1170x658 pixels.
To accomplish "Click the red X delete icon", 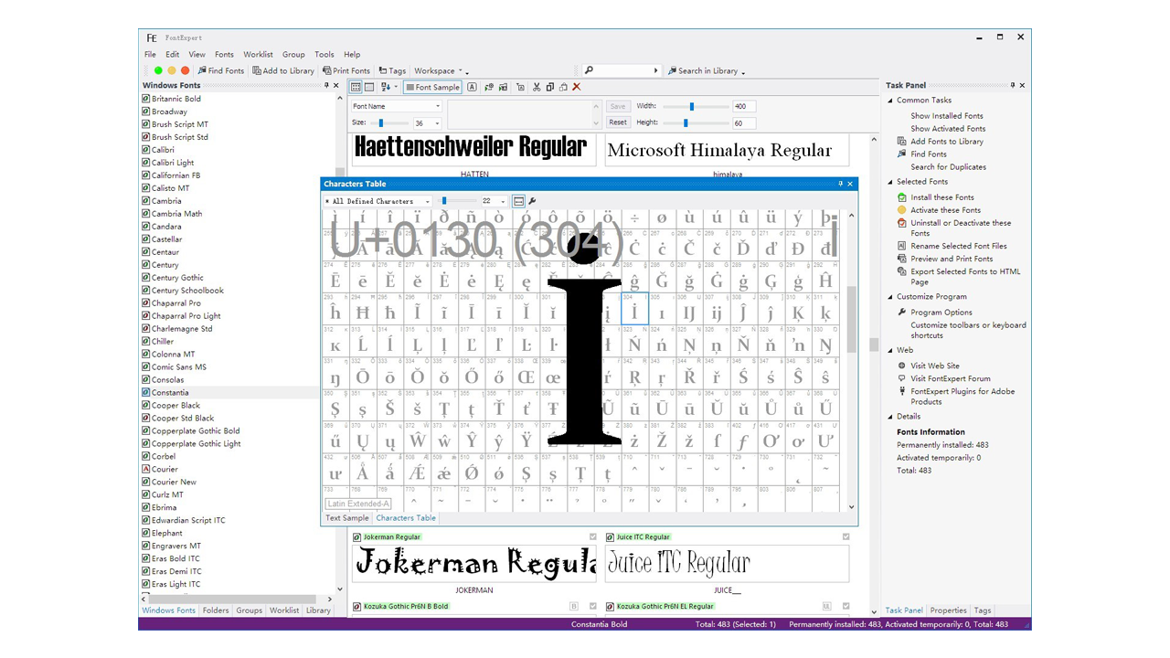I will pyautogui.click(x=577, y=87).
